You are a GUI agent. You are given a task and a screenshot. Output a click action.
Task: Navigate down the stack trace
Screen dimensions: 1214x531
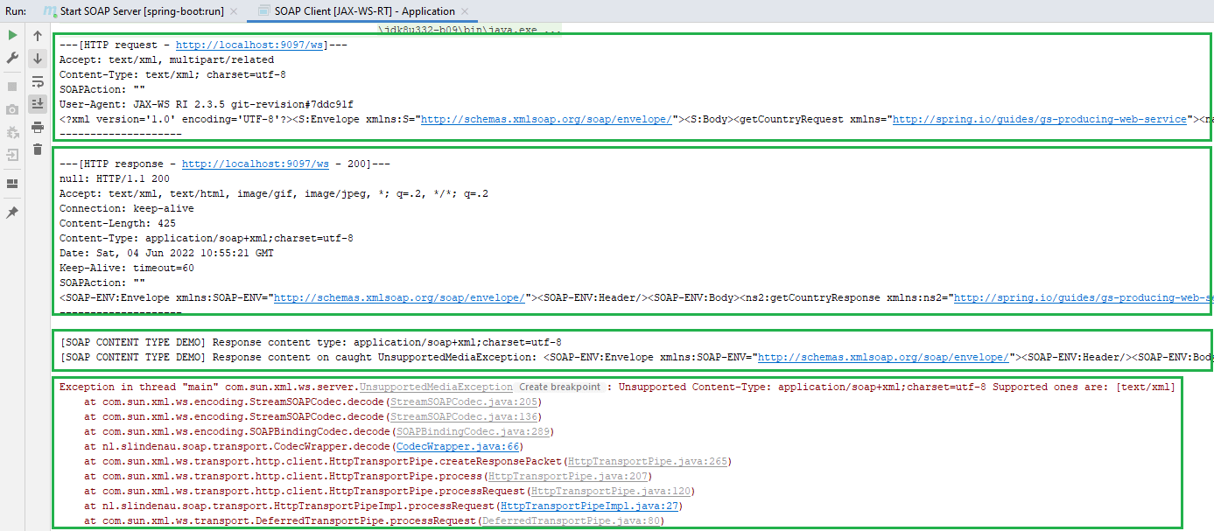pyautogui.click(x=37, y=58)
